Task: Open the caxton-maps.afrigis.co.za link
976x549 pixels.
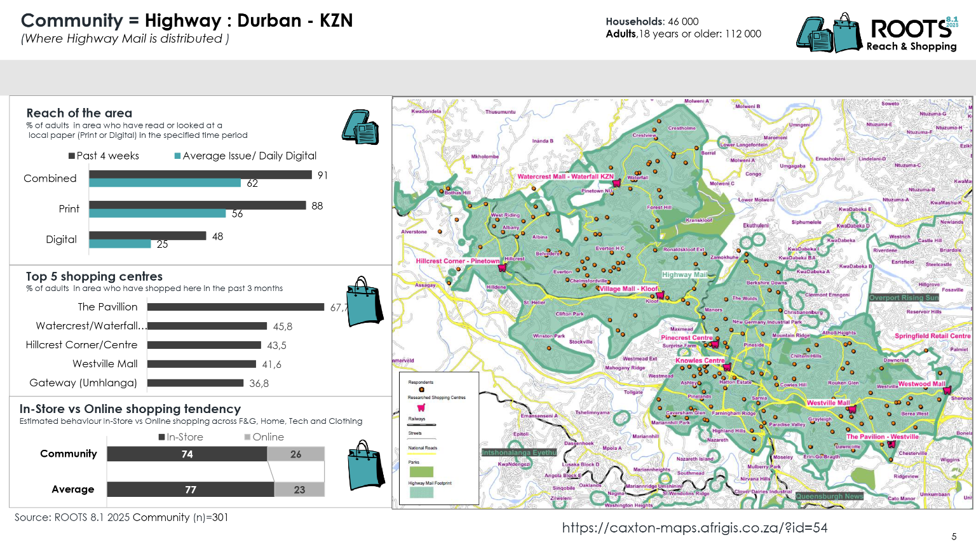Action: [x=695, y=528]
